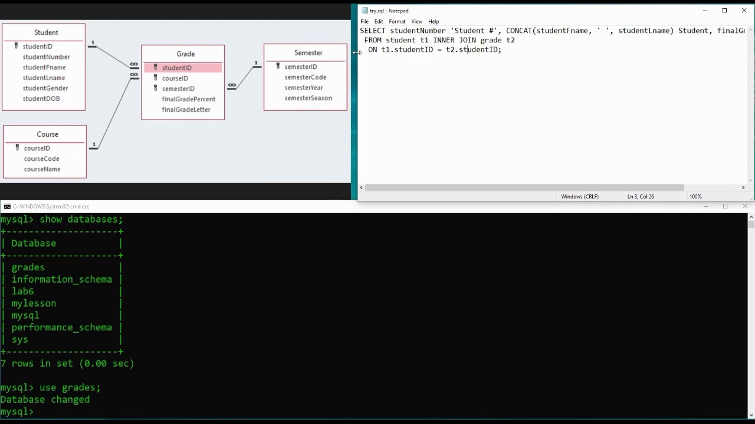This screenshot has height=424, width=755.
Task: Select studentGender field in Student table
Action: [45, 88]
